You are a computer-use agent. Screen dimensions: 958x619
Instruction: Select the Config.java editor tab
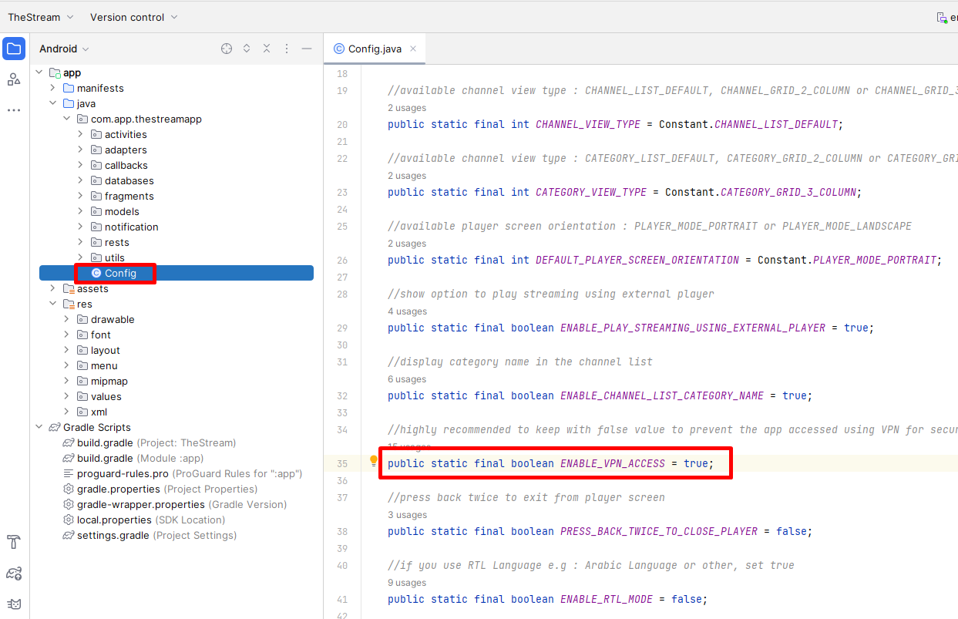[375, 49]
